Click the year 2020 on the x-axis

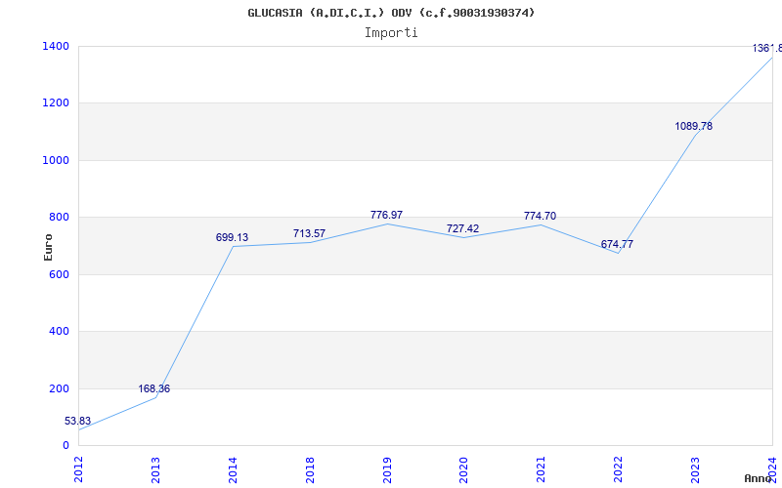463,469
